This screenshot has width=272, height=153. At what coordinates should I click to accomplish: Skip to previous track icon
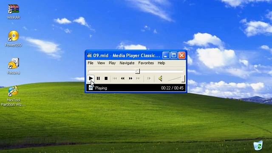pos(115,78)
